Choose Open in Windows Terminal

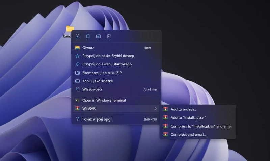tap(116, 100)
